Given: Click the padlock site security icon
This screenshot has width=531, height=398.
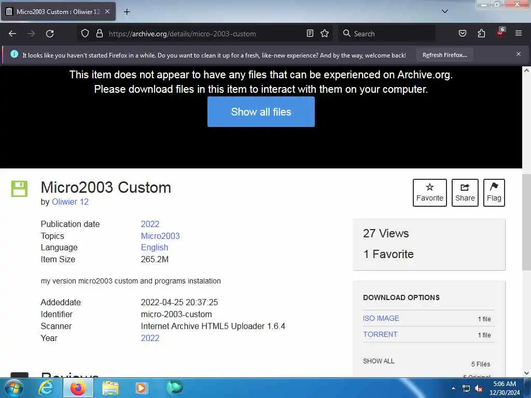Looking at the screenshot, I should (x=99, y=33).
